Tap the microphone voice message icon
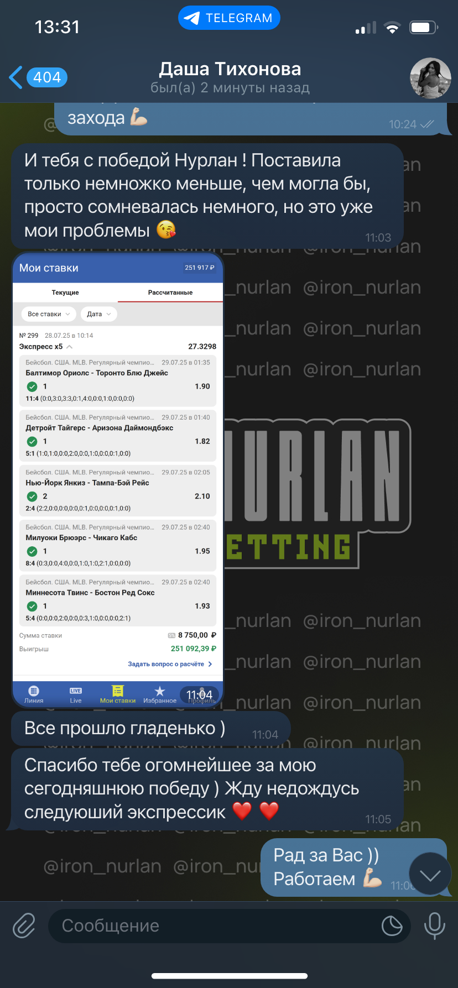This screenshot has height=988, width=458. pyautogui.click(x=434, y=926)
